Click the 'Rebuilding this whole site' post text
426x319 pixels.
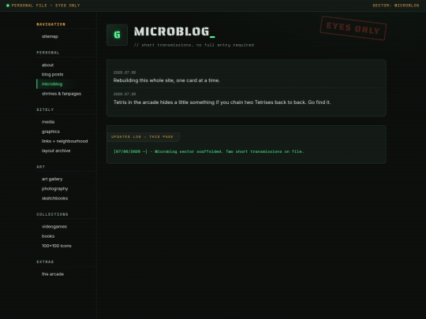pyautogui.click(x=166, y=80)
